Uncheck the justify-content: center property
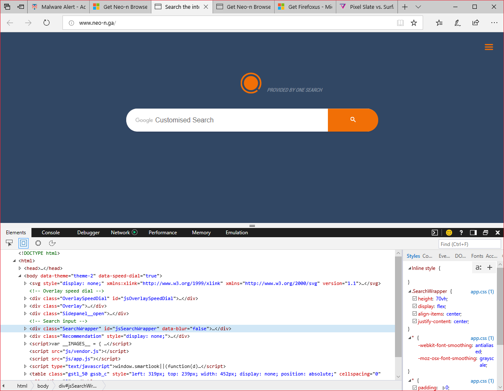This screenshot has width=504, height=391. click(x=415, y=321)
